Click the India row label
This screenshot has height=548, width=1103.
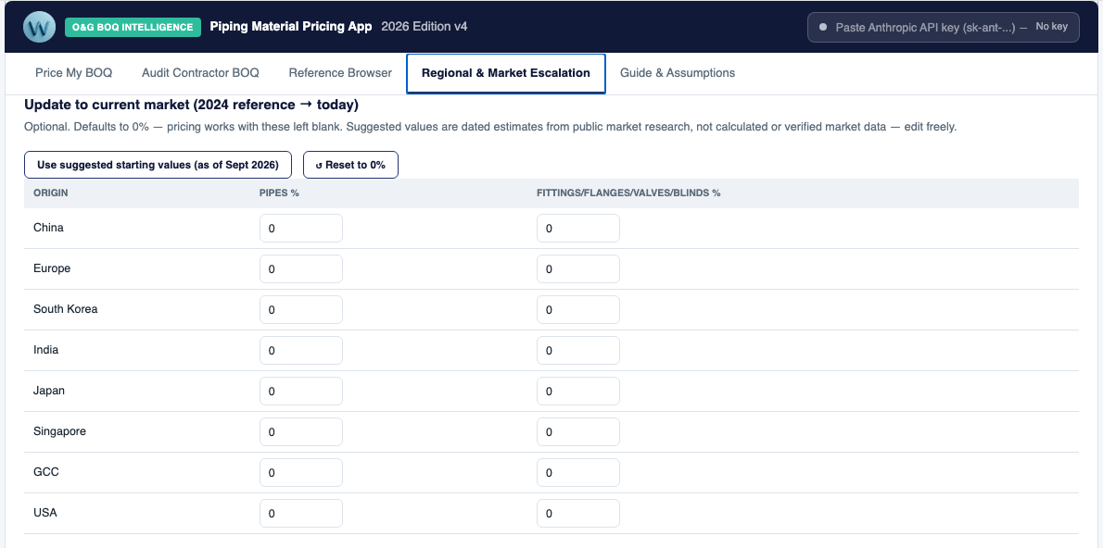click(x=45, y=350)
